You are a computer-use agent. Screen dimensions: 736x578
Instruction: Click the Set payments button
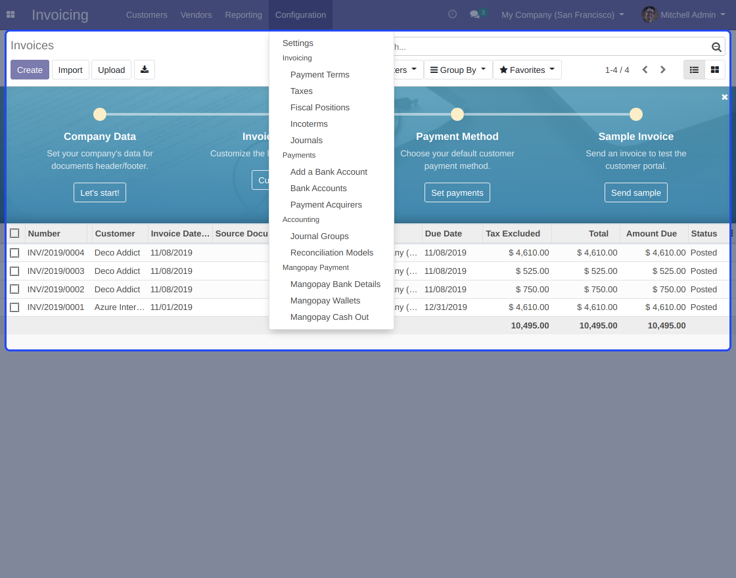pos(457,192)
